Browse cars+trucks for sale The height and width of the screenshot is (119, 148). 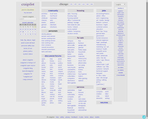tap(71, 67)
